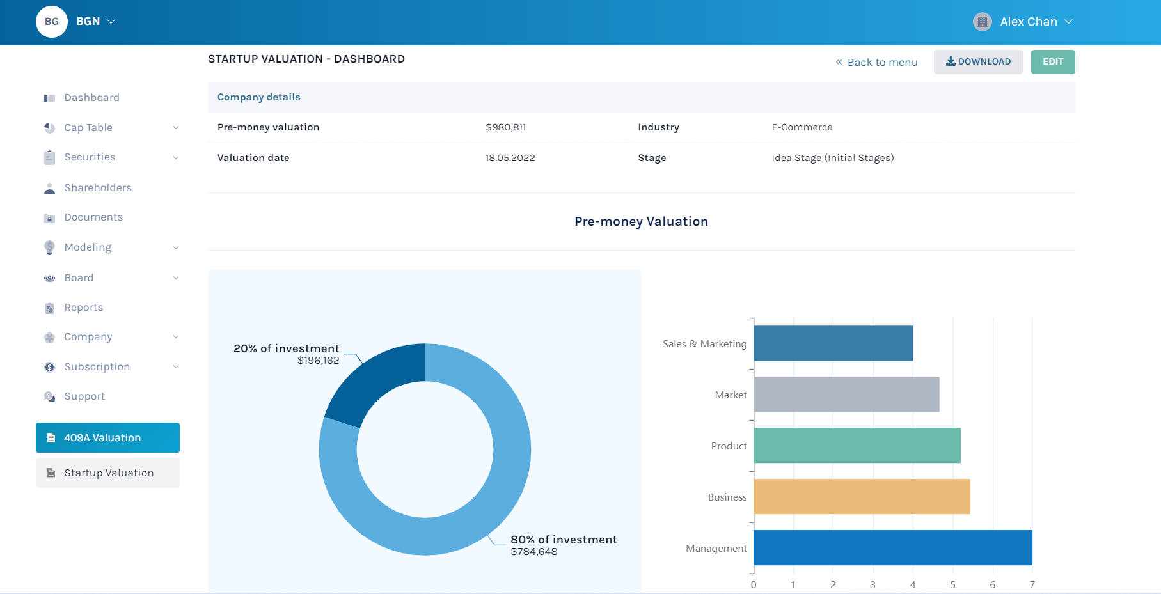Click the Modeling lightbulb icon
1161x594 pixels.
point(49,247)
